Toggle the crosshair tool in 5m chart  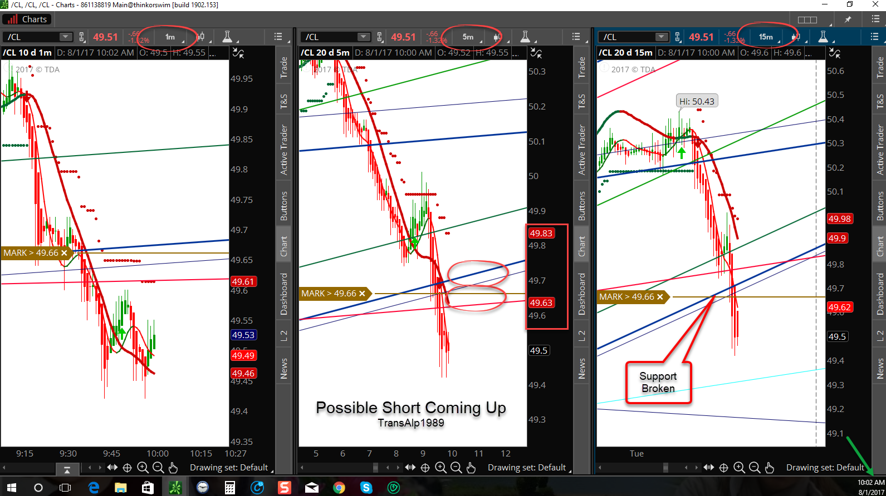tap(425, 468)
